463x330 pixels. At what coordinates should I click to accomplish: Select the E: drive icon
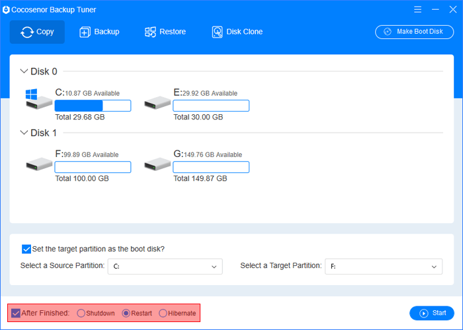pyautogui.click(x=157, y=102)
